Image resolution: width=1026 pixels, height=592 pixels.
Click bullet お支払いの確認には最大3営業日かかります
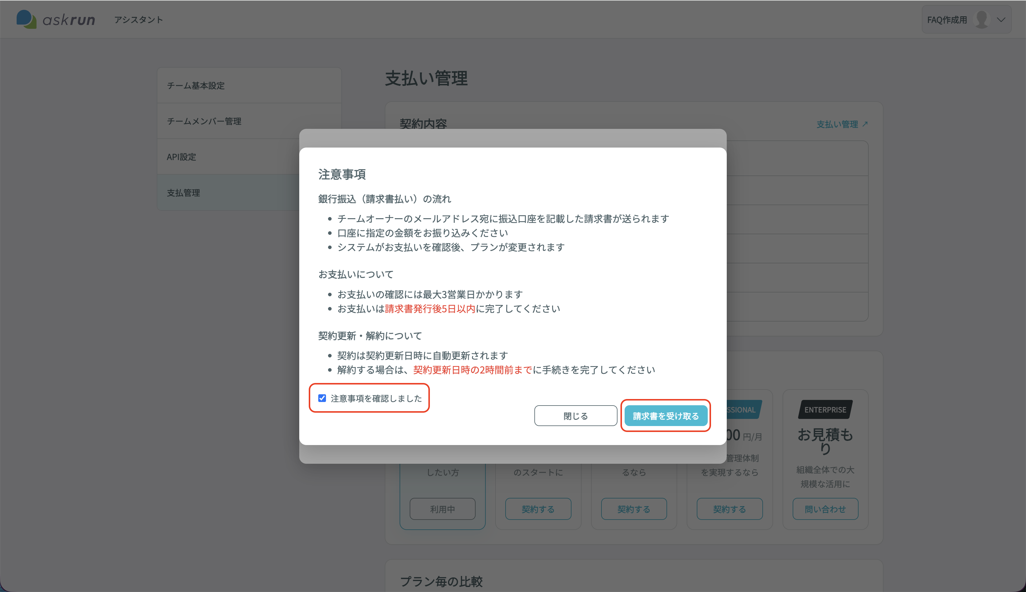[430, 295]
